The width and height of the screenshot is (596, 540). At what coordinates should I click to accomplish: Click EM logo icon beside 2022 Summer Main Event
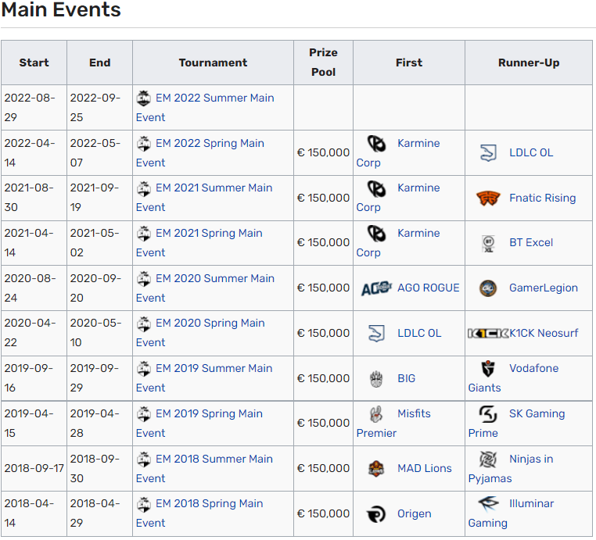(x=144, y=98)
